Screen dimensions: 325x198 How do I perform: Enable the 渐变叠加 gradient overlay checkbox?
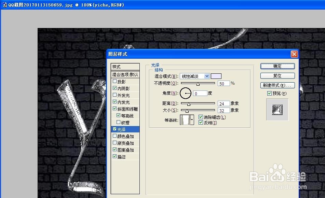[114, 143]
